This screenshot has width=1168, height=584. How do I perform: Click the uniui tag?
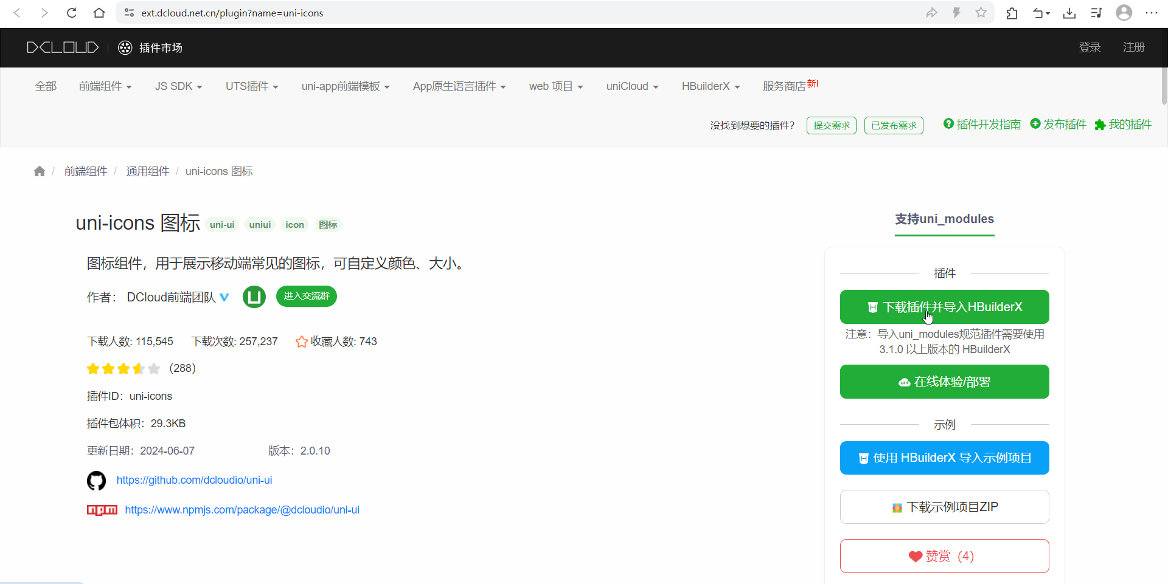pyautogui.click(x=260, y=225)
